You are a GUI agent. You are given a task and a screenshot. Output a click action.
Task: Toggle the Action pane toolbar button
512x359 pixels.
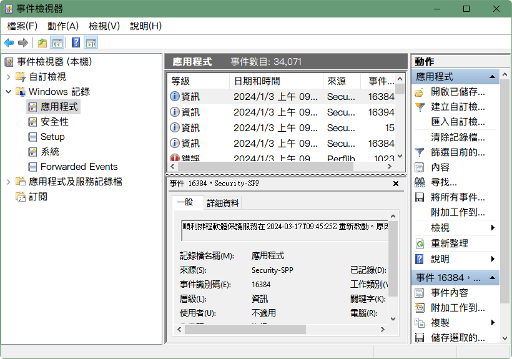91,42
